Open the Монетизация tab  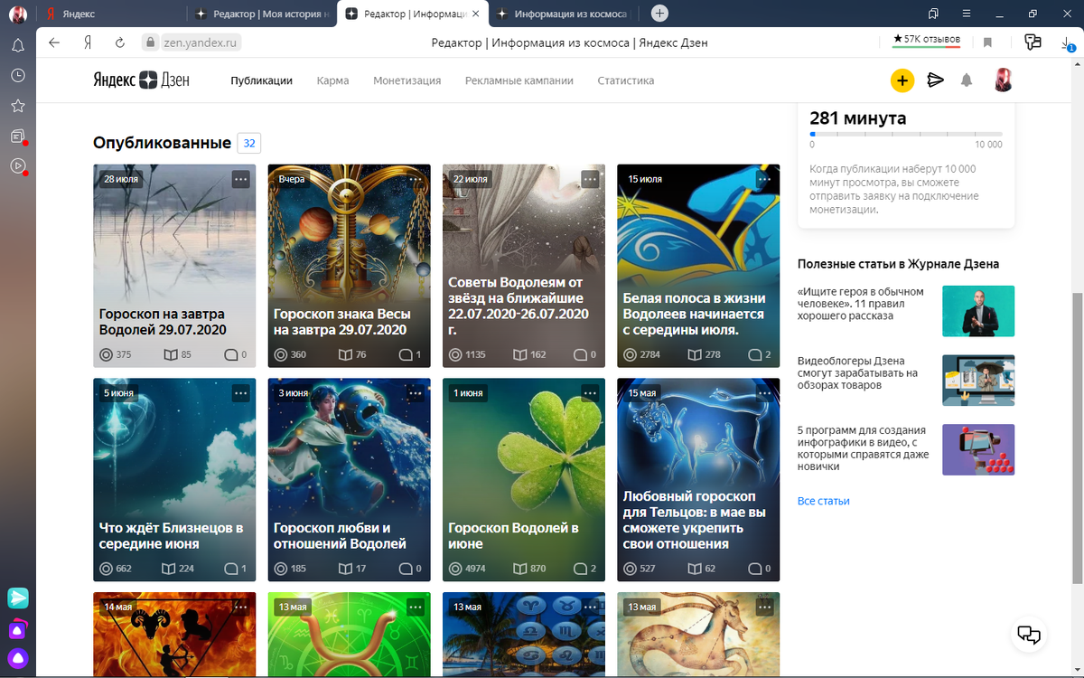[406, 80]
